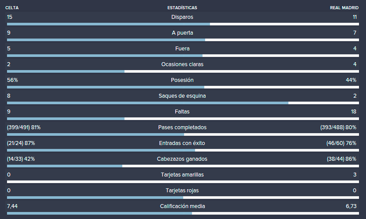The image size is (366, 219).
Task: Select the Tarjetas amarillas label
Action: click(182, 174)
